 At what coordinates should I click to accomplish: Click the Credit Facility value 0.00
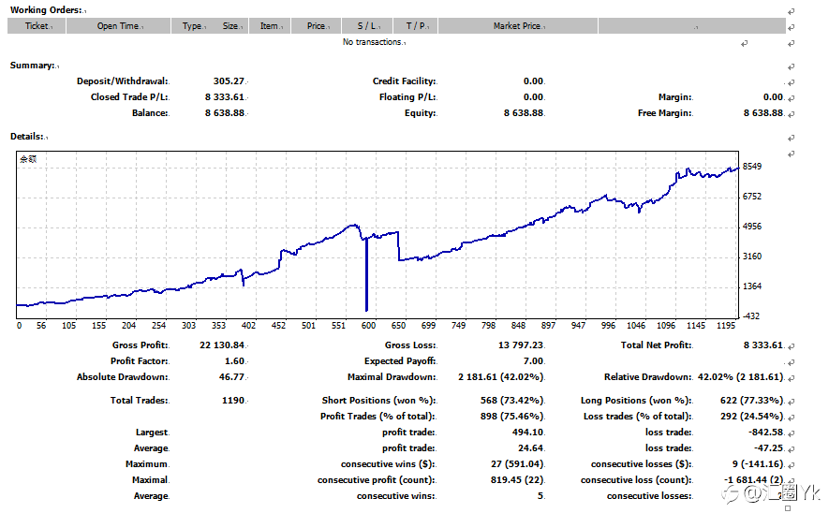pyautogui.click(x=533, y=81)
